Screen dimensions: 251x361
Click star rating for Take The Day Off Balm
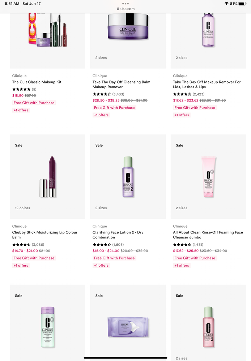pos(102,94)
